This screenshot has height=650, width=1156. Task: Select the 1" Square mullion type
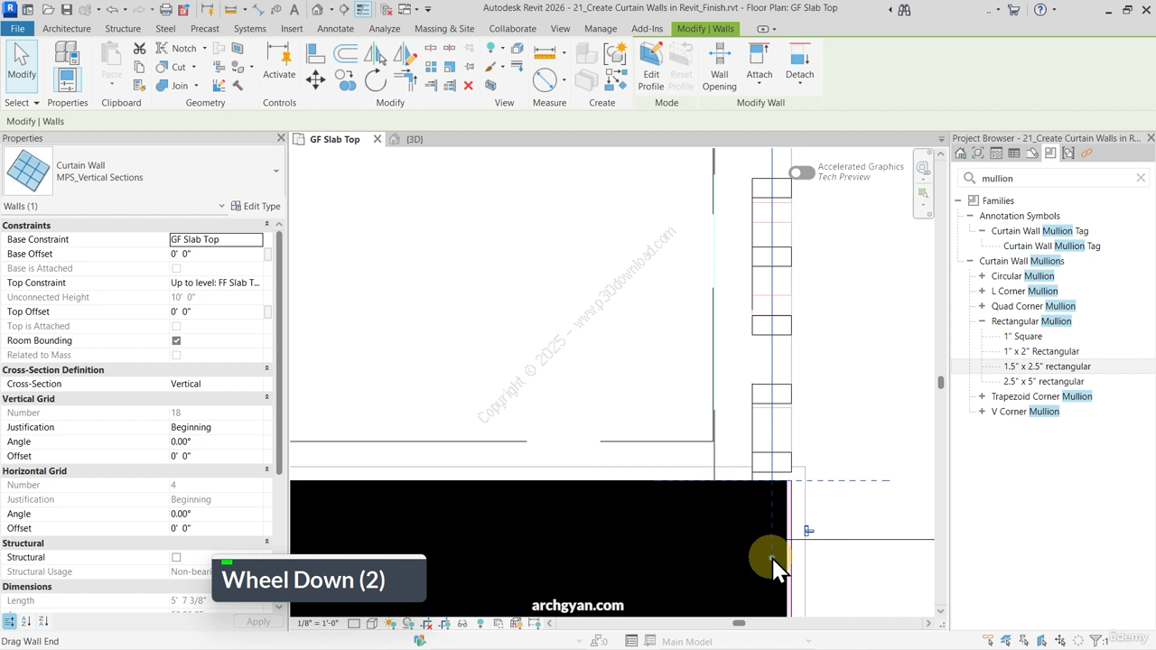(1022, 336)
